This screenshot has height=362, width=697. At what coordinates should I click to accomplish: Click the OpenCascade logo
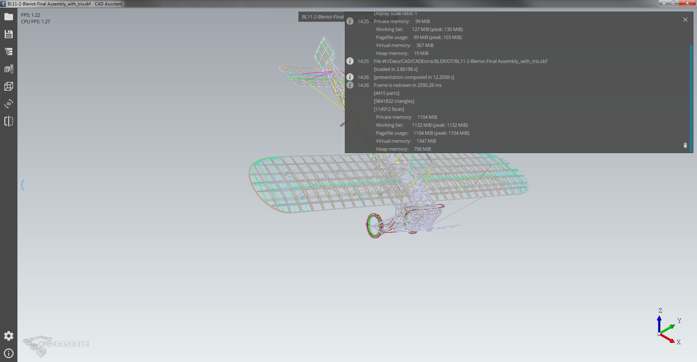pyautogui.click(x=56, y=345)
